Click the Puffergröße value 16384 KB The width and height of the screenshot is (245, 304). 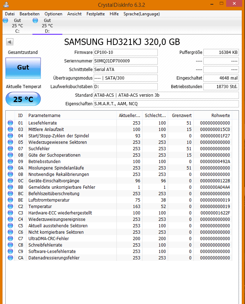tap(221, 52)
